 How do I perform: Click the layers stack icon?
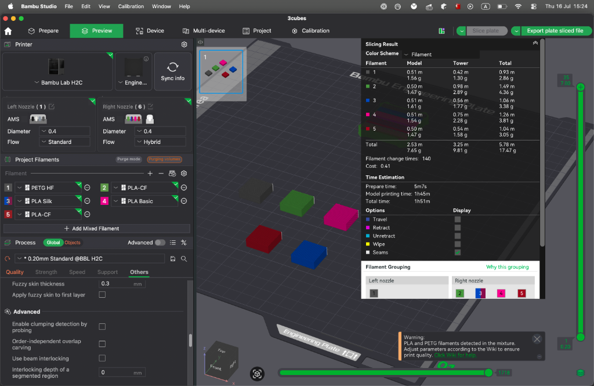point(580,373)
